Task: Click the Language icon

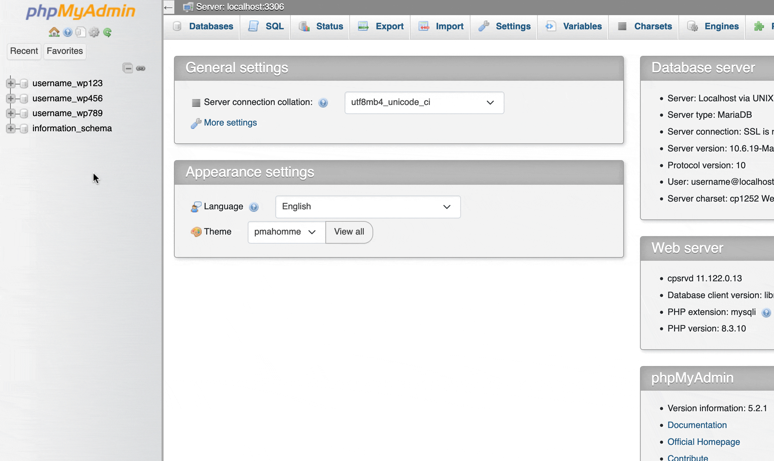Action: (x=196, y=207)
